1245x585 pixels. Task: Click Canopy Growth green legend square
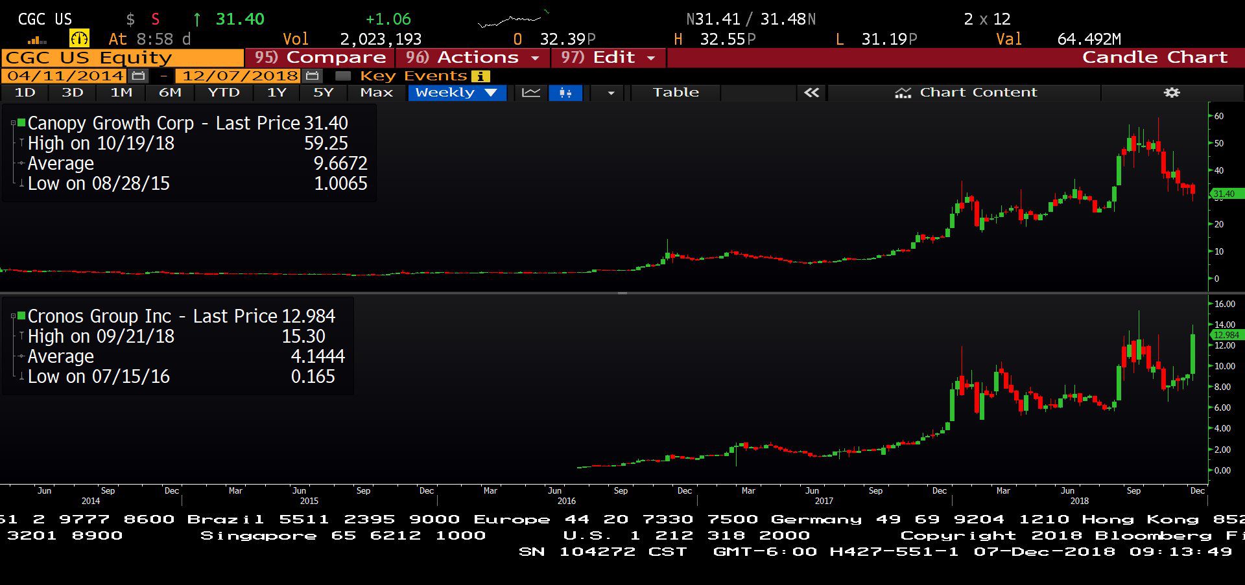[21, 122]
